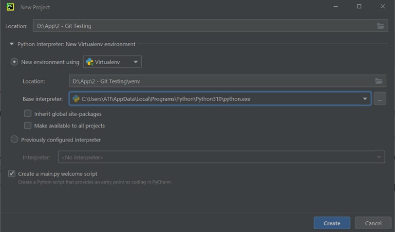Viewport: 395px width, 232px height.
Task: Click the Cancel button
Action: click(x=373, y=223)
